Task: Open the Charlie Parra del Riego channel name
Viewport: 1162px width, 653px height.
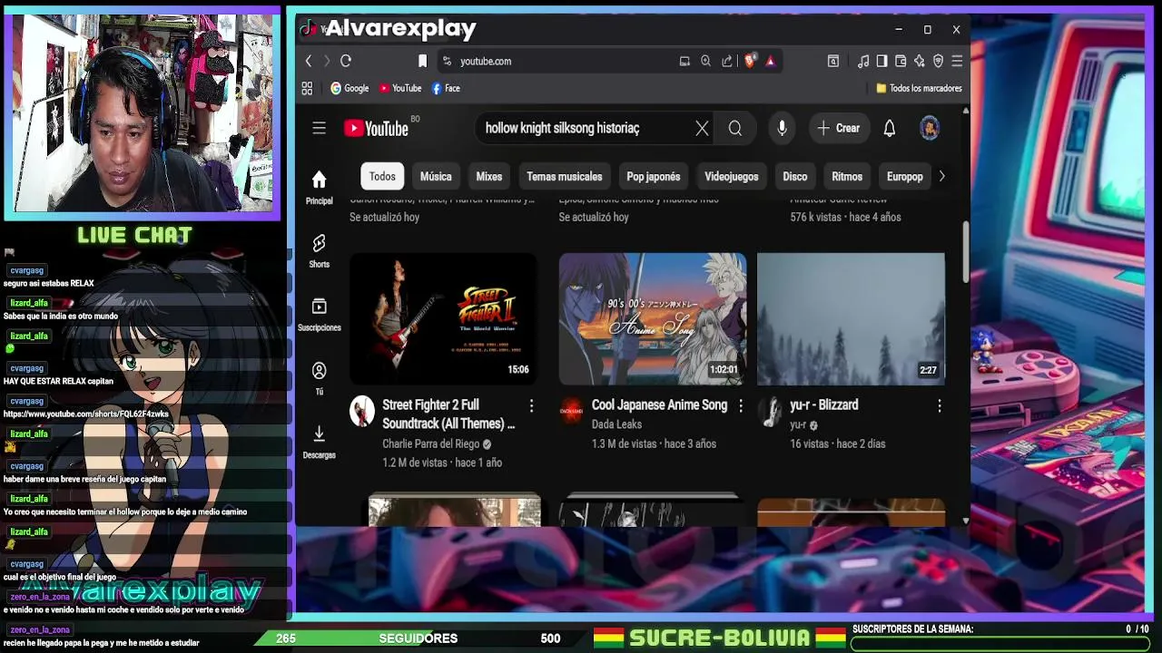Action: point(431,443)
